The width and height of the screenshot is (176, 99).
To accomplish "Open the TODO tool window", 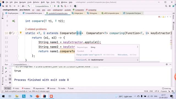I will point(16,89).
